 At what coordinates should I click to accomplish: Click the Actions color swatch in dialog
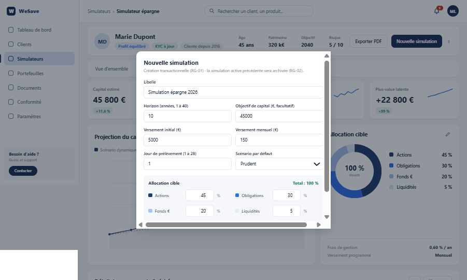click(x=150, y=195)
